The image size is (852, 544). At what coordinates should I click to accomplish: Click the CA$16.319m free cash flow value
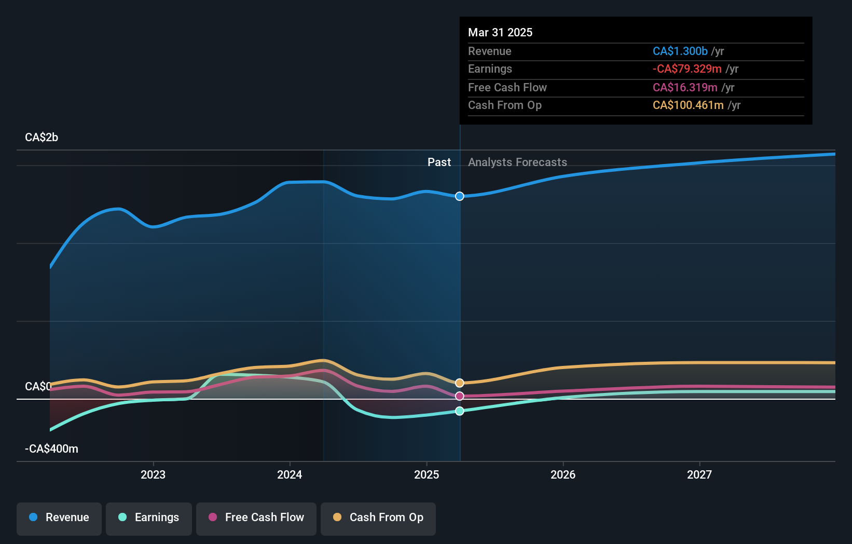pyautogui.click(x=685, y=87)
